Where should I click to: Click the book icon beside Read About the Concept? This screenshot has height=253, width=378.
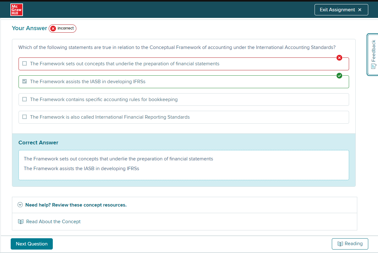(21, 222)
